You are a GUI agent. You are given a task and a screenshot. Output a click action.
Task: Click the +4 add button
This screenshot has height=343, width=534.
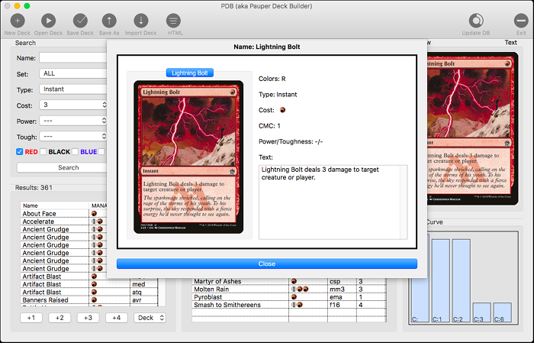pyautogui.click(x=117, y=318)
